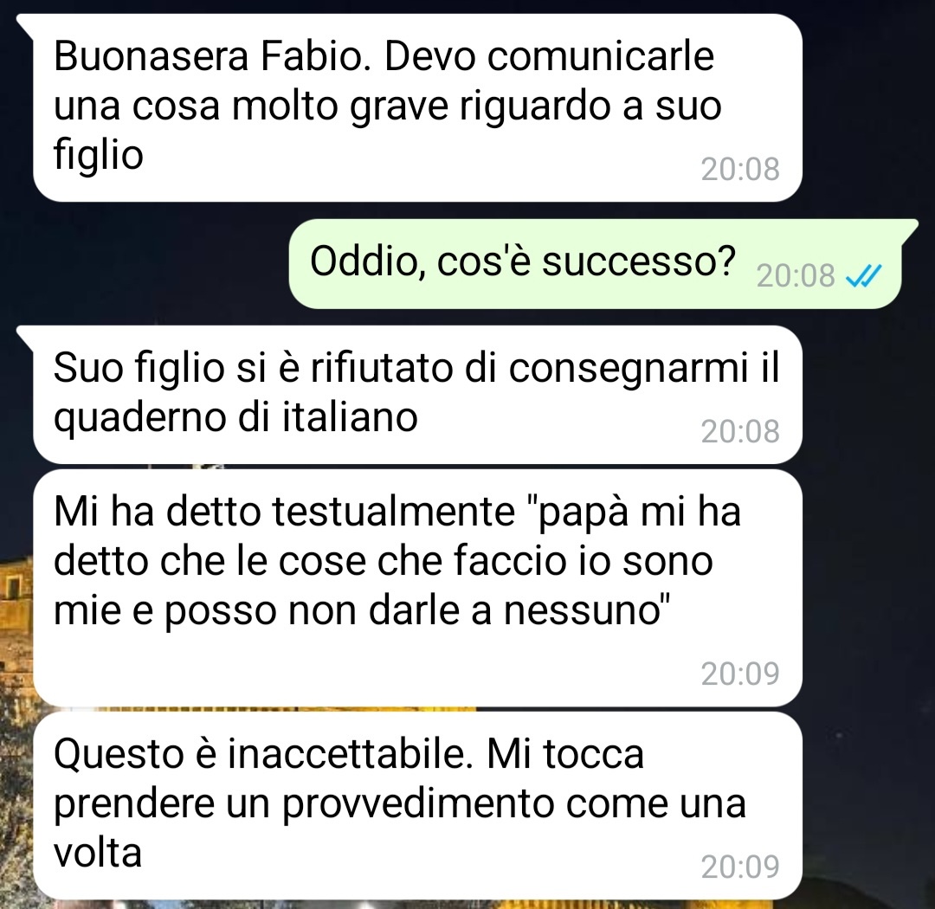Click the word "Fabio" in first message
Image resolution: width=935 pixels, height=909 pixels.
[x=315, y=56]
